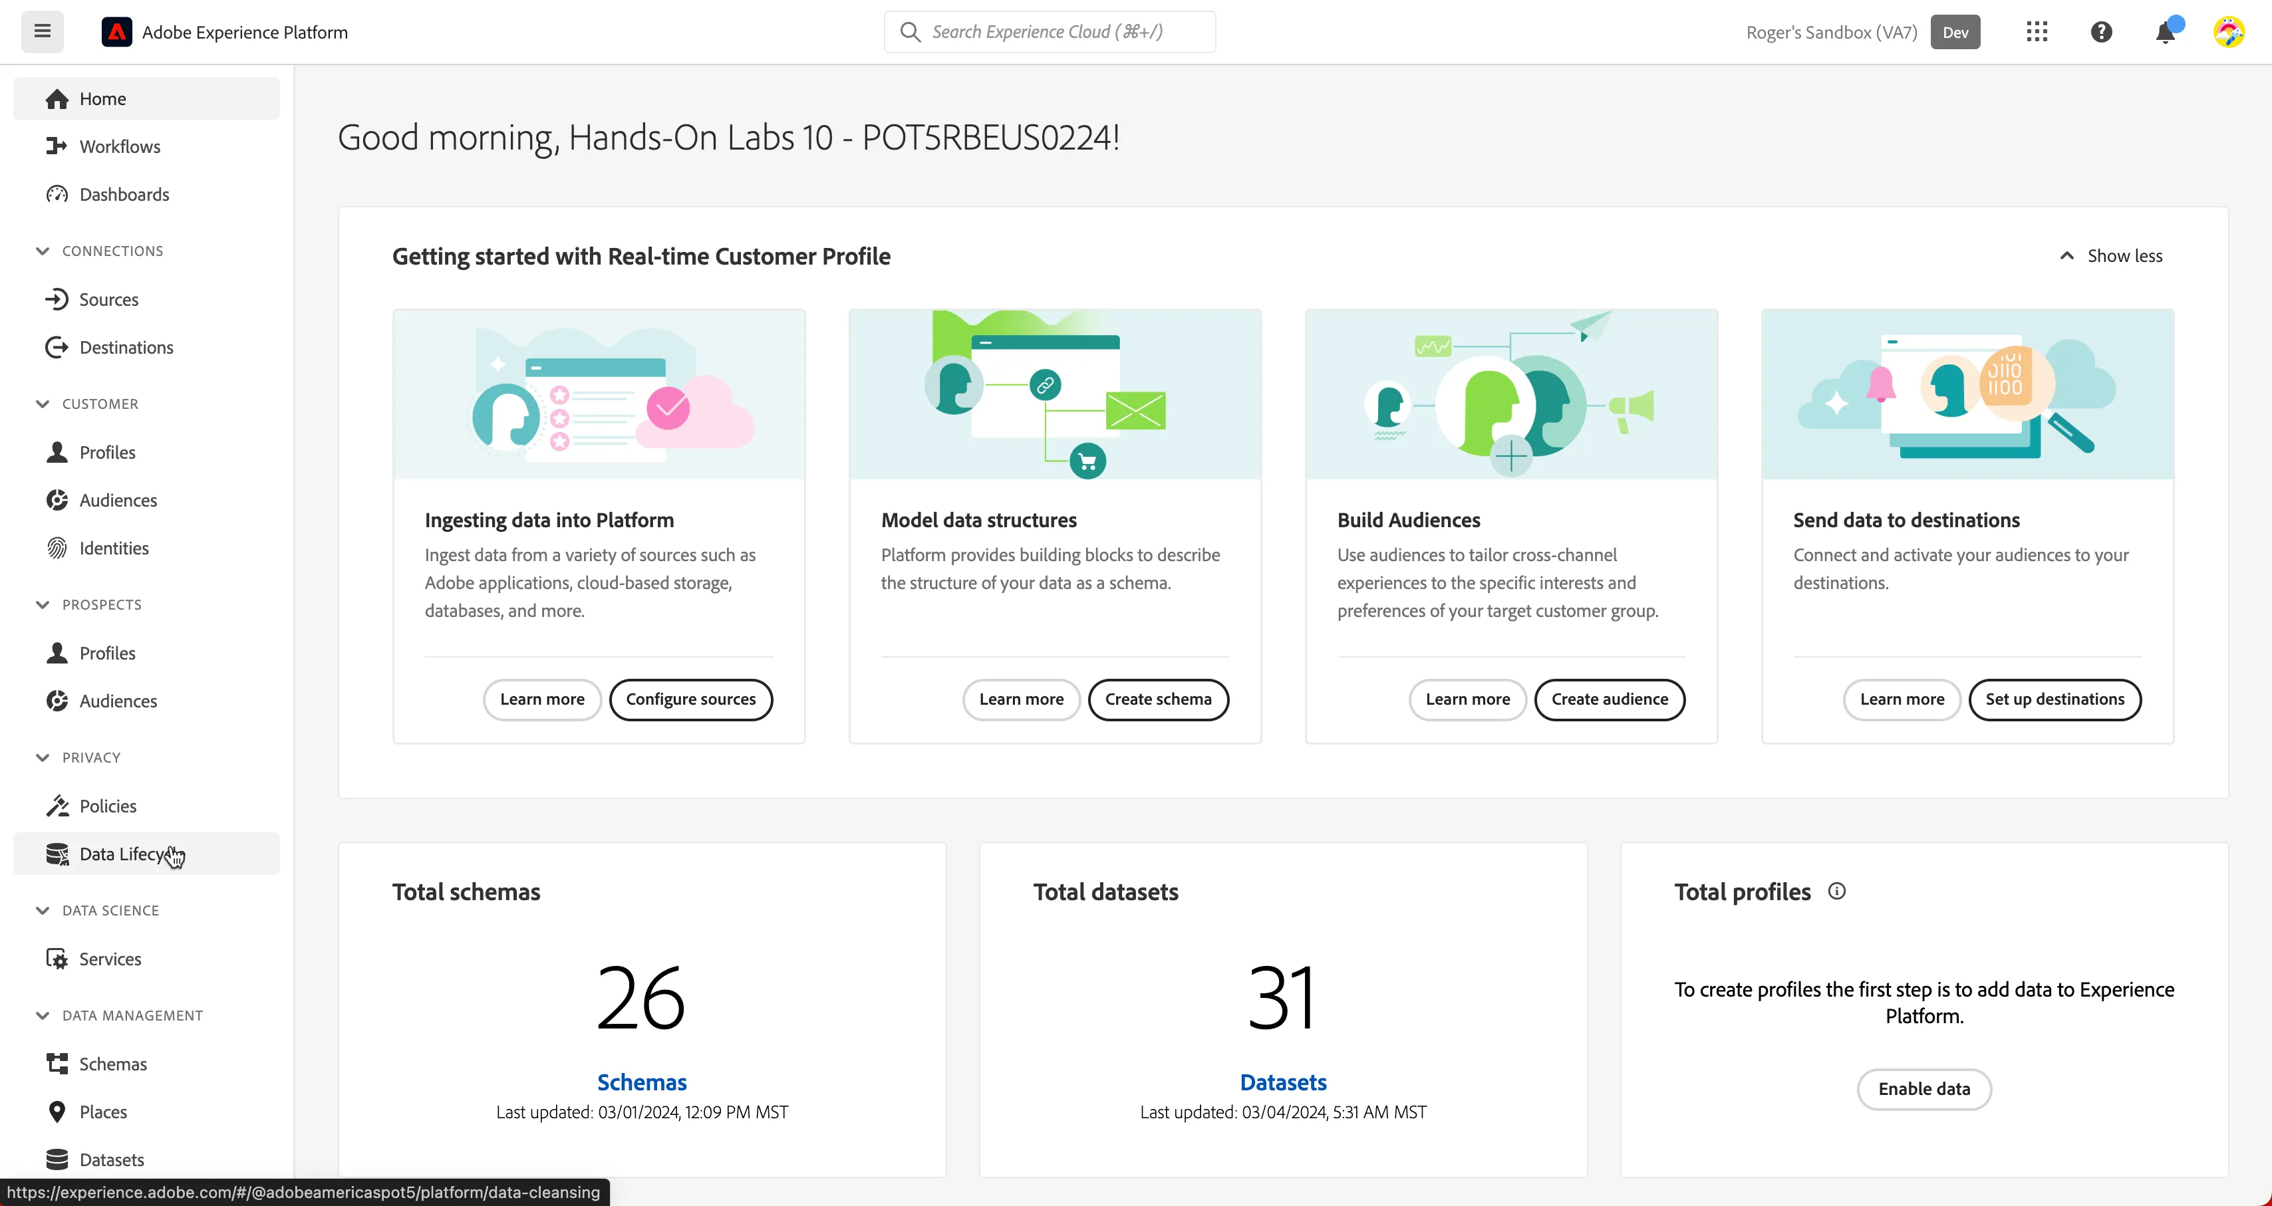
Task: Click Show less to collapse getting started
Action: (x=2110, y=256)
